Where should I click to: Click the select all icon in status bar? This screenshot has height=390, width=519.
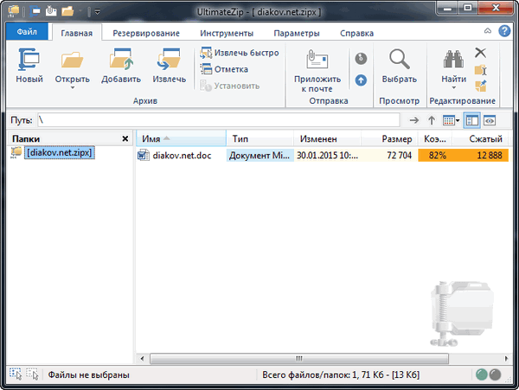pyautogui.click(x=16, y=374)
